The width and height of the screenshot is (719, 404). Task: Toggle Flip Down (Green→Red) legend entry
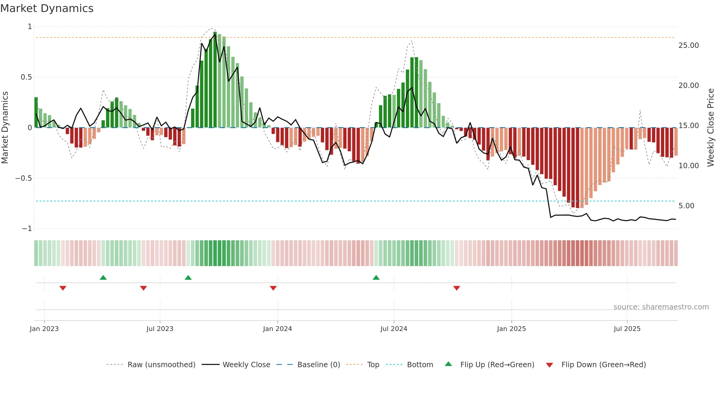tap(596, 364)
